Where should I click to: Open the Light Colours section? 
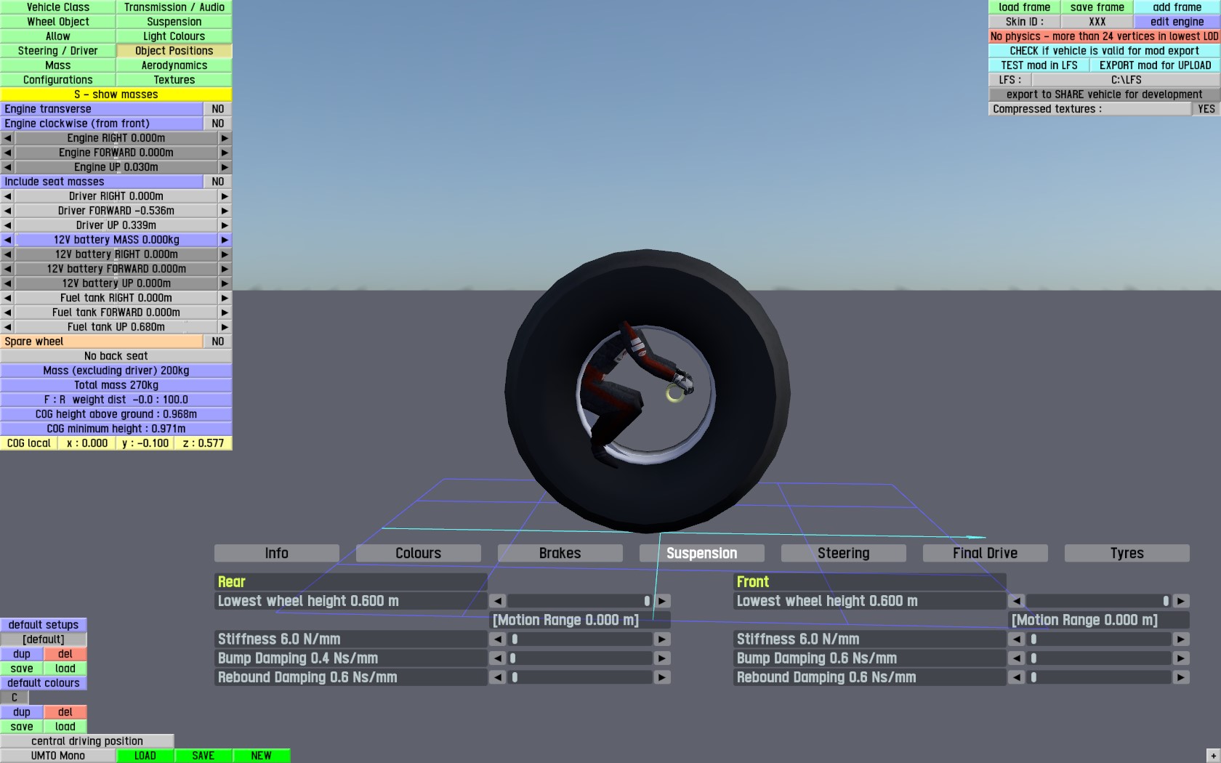click(174, 36)
